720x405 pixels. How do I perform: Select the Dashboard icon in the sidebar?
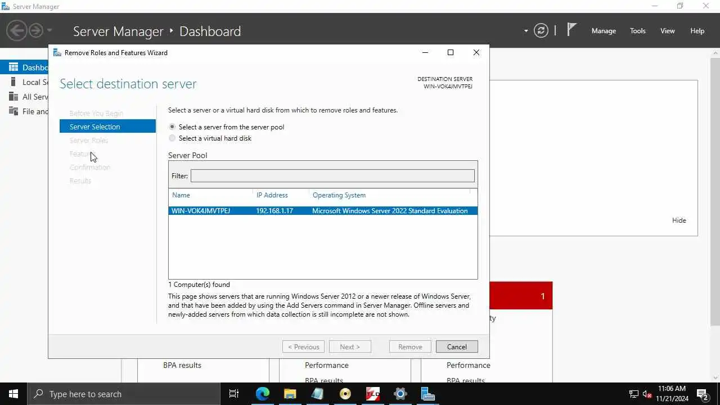point(13,67)
